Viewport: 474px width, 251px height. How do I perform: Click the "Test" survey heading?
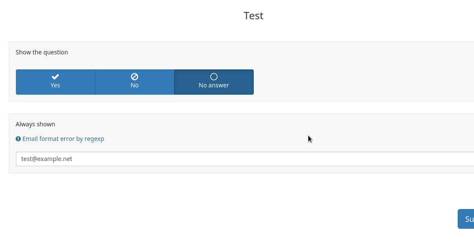253,16
